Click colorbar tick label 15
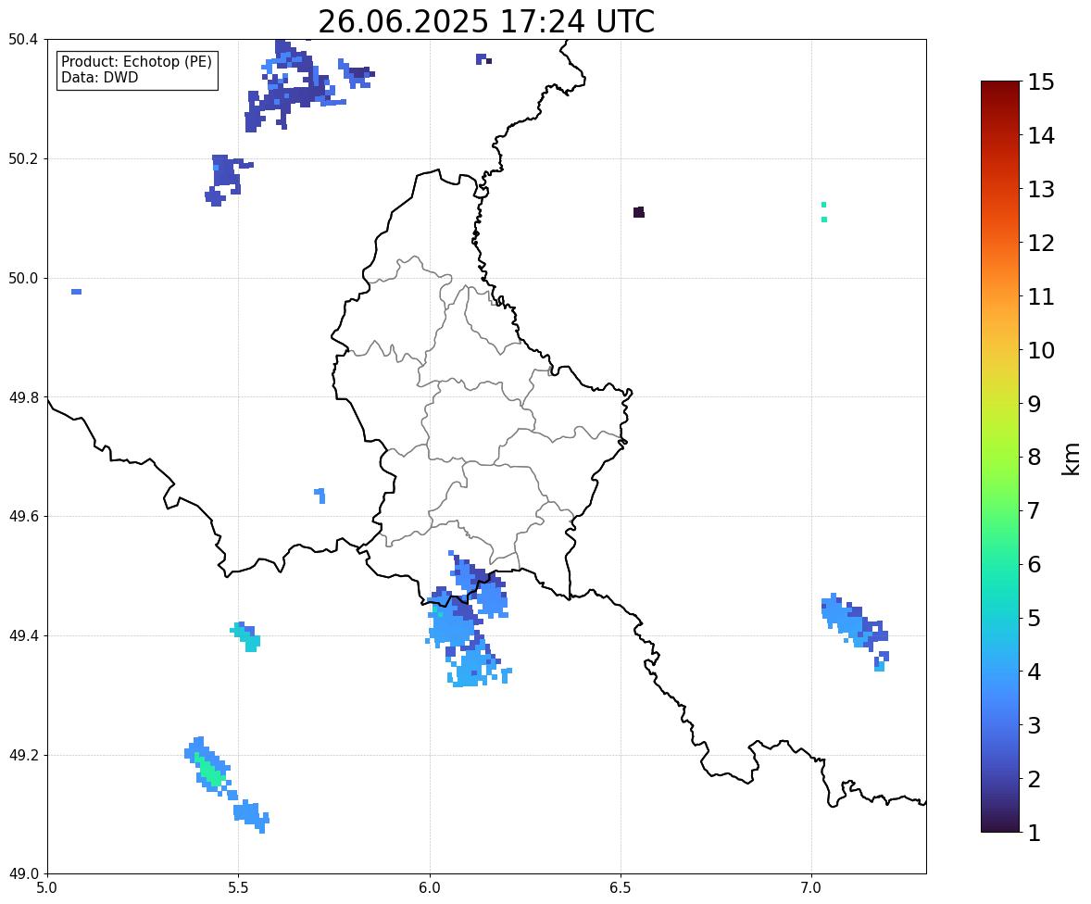Viewport: 1091px width, 904px height. tap(1041, 82)
